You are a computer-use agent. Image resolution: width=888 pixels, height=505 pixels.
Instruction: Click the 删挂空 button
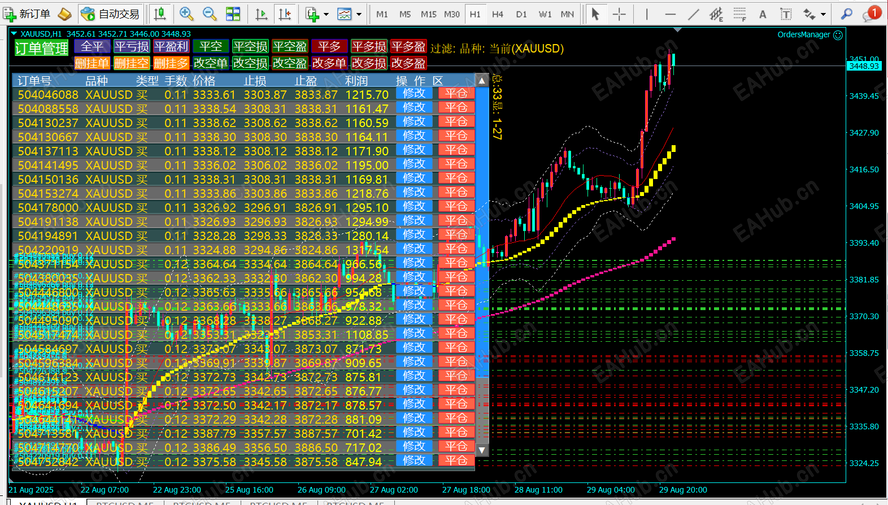pyautogui.click(x=132, y=63)
